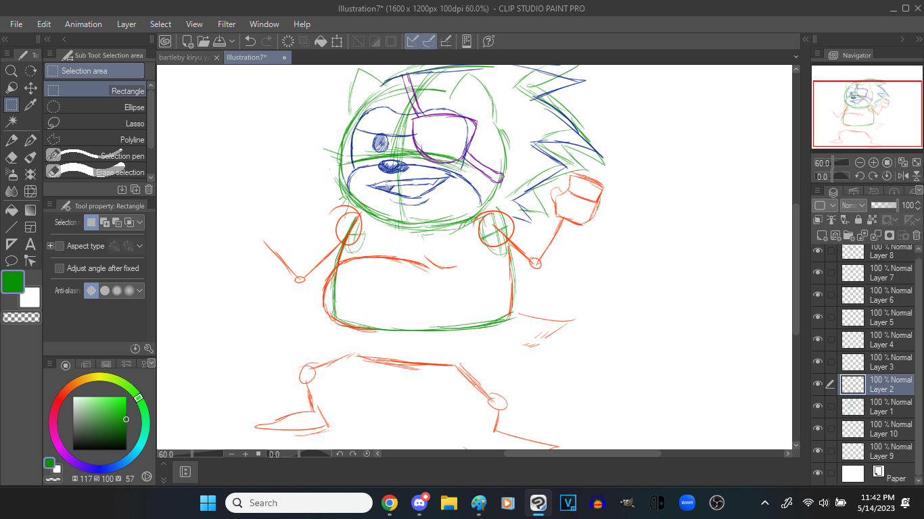This screenshot has height=519, width=924.
Task: Select the Ellipse selection sub tool
Action: pos(95,107)
